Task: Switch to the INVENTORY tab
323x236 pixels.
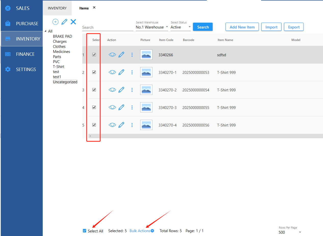Action: (57, 8)
